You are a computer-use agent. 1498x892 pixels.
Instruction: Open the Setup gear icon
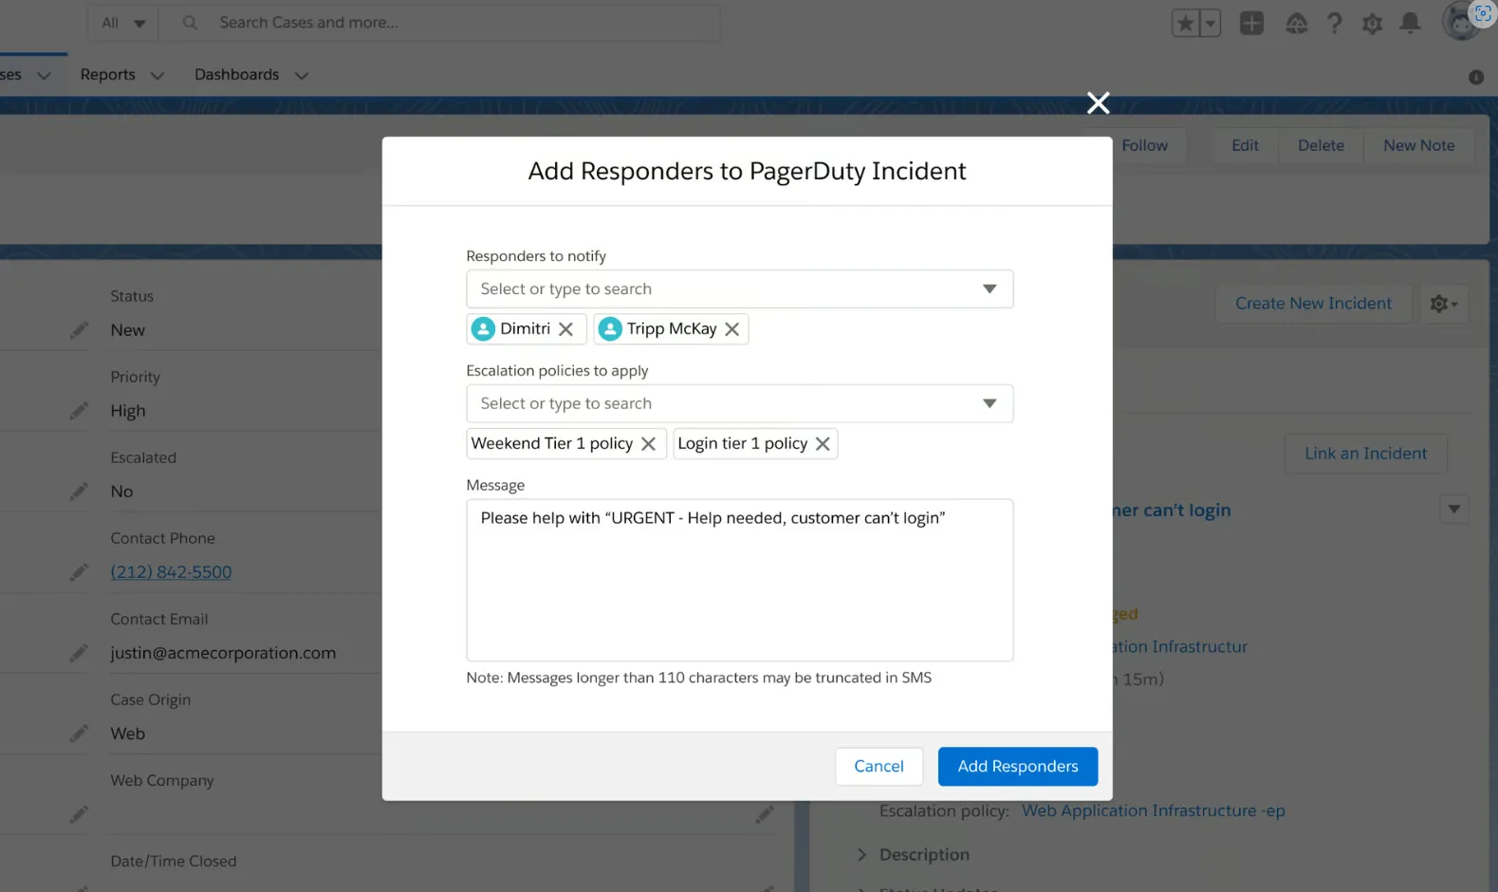point(1372,23)
